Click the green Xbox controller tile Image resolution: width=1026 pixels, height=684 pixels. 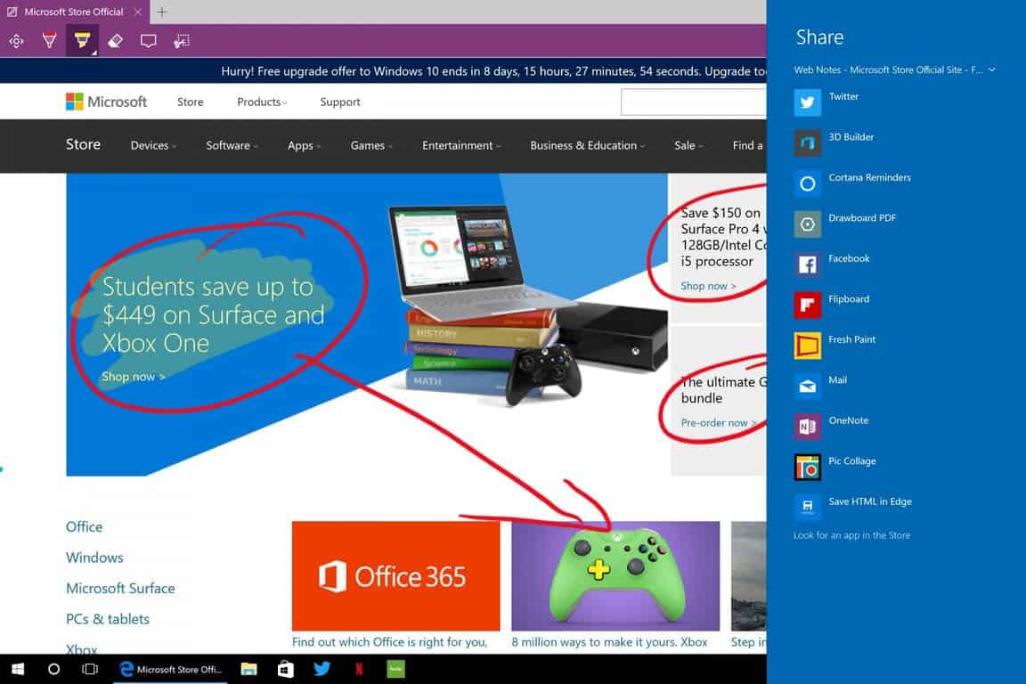tap(615, 576)
